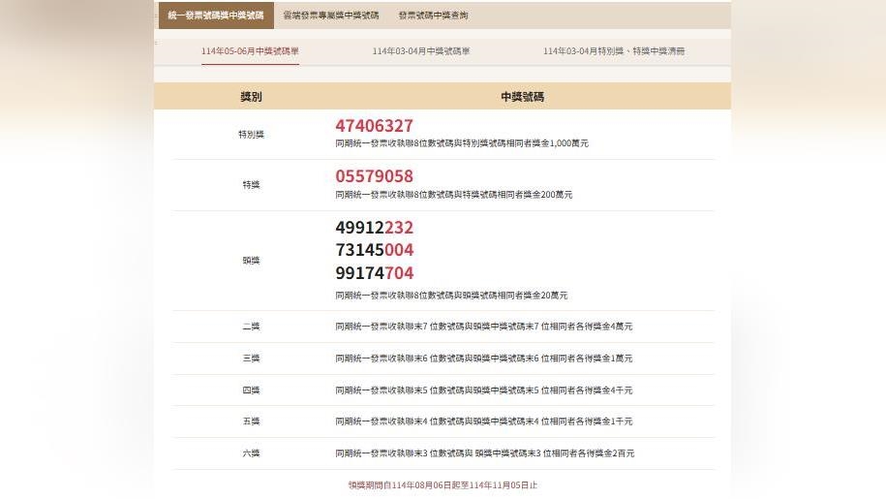Click the grand prize number 05579058
The width and height of the screenshot is (886, 499).
(374, 176)
